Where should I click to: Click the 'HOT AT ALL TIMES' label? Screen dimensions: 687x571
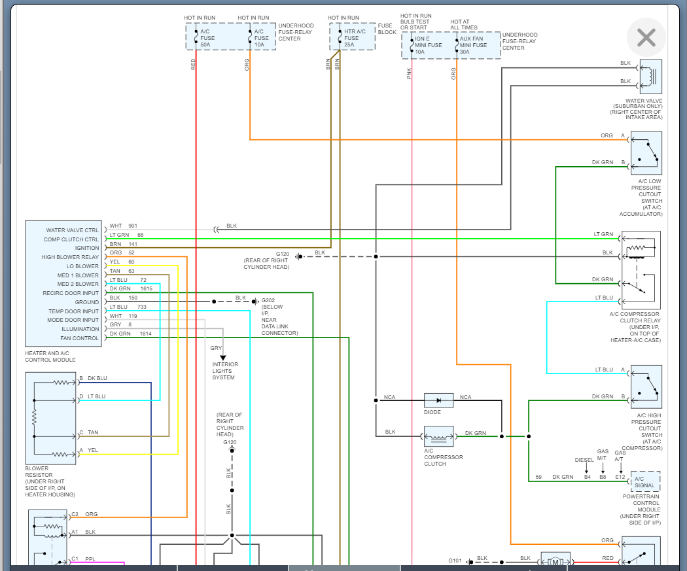tap(463, 24)
